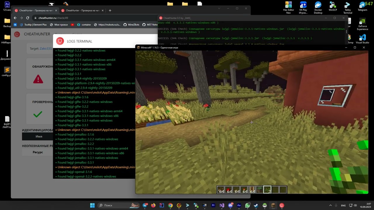Screen dimensions: 374x210
Task: Launch WinSCP from the desktop
Action: click(x=333, y=6)
